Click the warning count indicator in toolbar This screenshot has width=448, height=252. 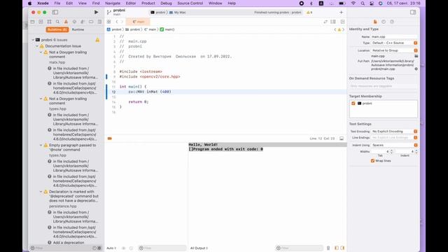(309, 13)
